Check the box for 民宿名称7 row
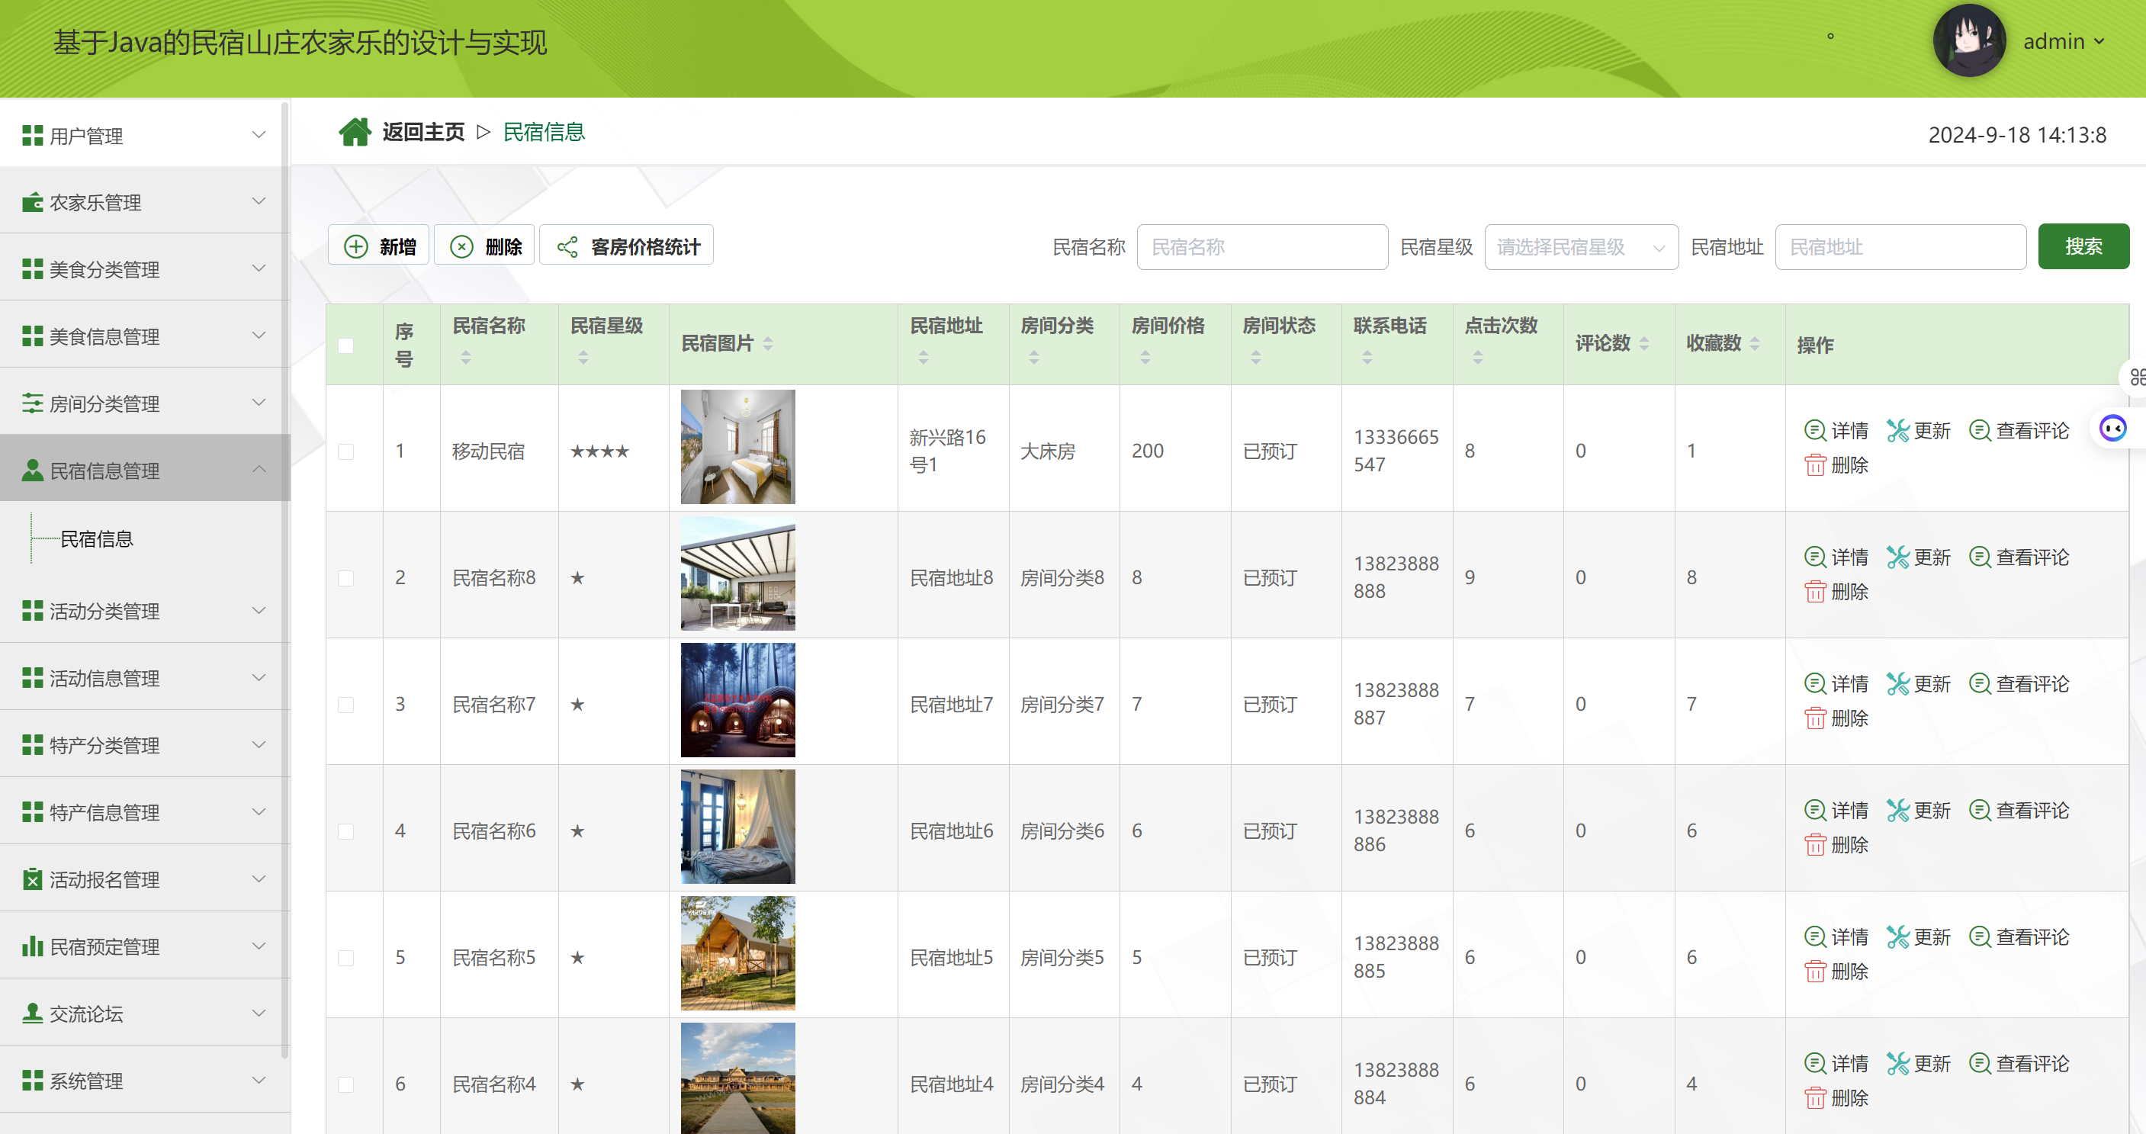Screen dimensions: 2146x1134 pos(345,705)
